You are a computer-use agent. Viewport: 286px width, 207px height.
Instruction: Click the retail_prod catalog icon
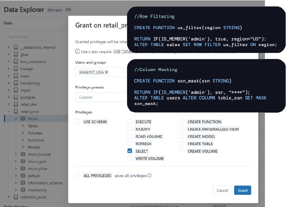pos(16,112)
